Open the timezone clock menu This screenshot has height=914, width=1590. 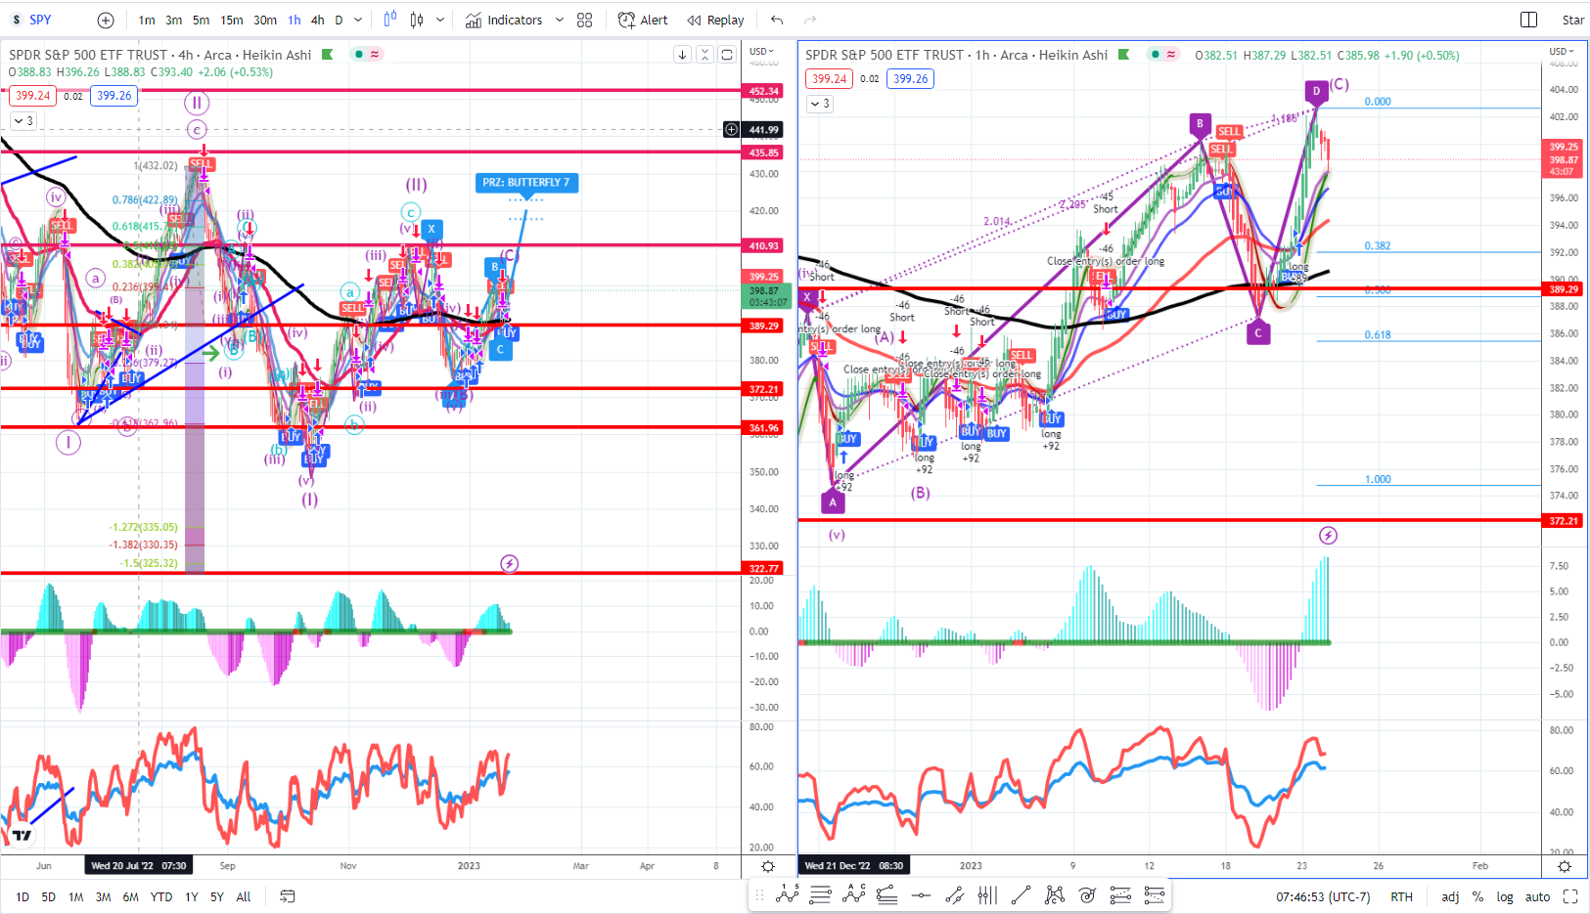coord(1323,896)
